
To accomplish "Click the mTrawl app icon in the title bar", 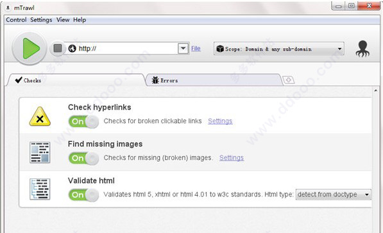I will tap(8, 8).
